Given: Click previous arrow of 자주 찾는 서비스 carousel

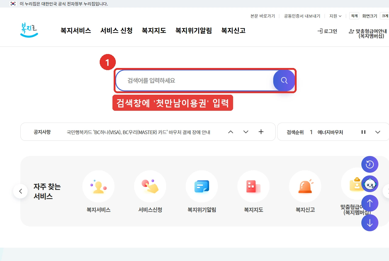Looking at the screenshot, I should point(20,191).
